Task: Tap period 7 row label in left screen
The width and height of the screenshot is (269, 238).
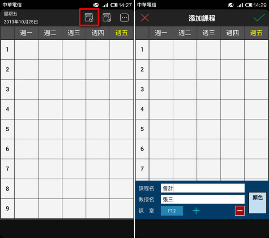Action: click(x=7, y=169)
